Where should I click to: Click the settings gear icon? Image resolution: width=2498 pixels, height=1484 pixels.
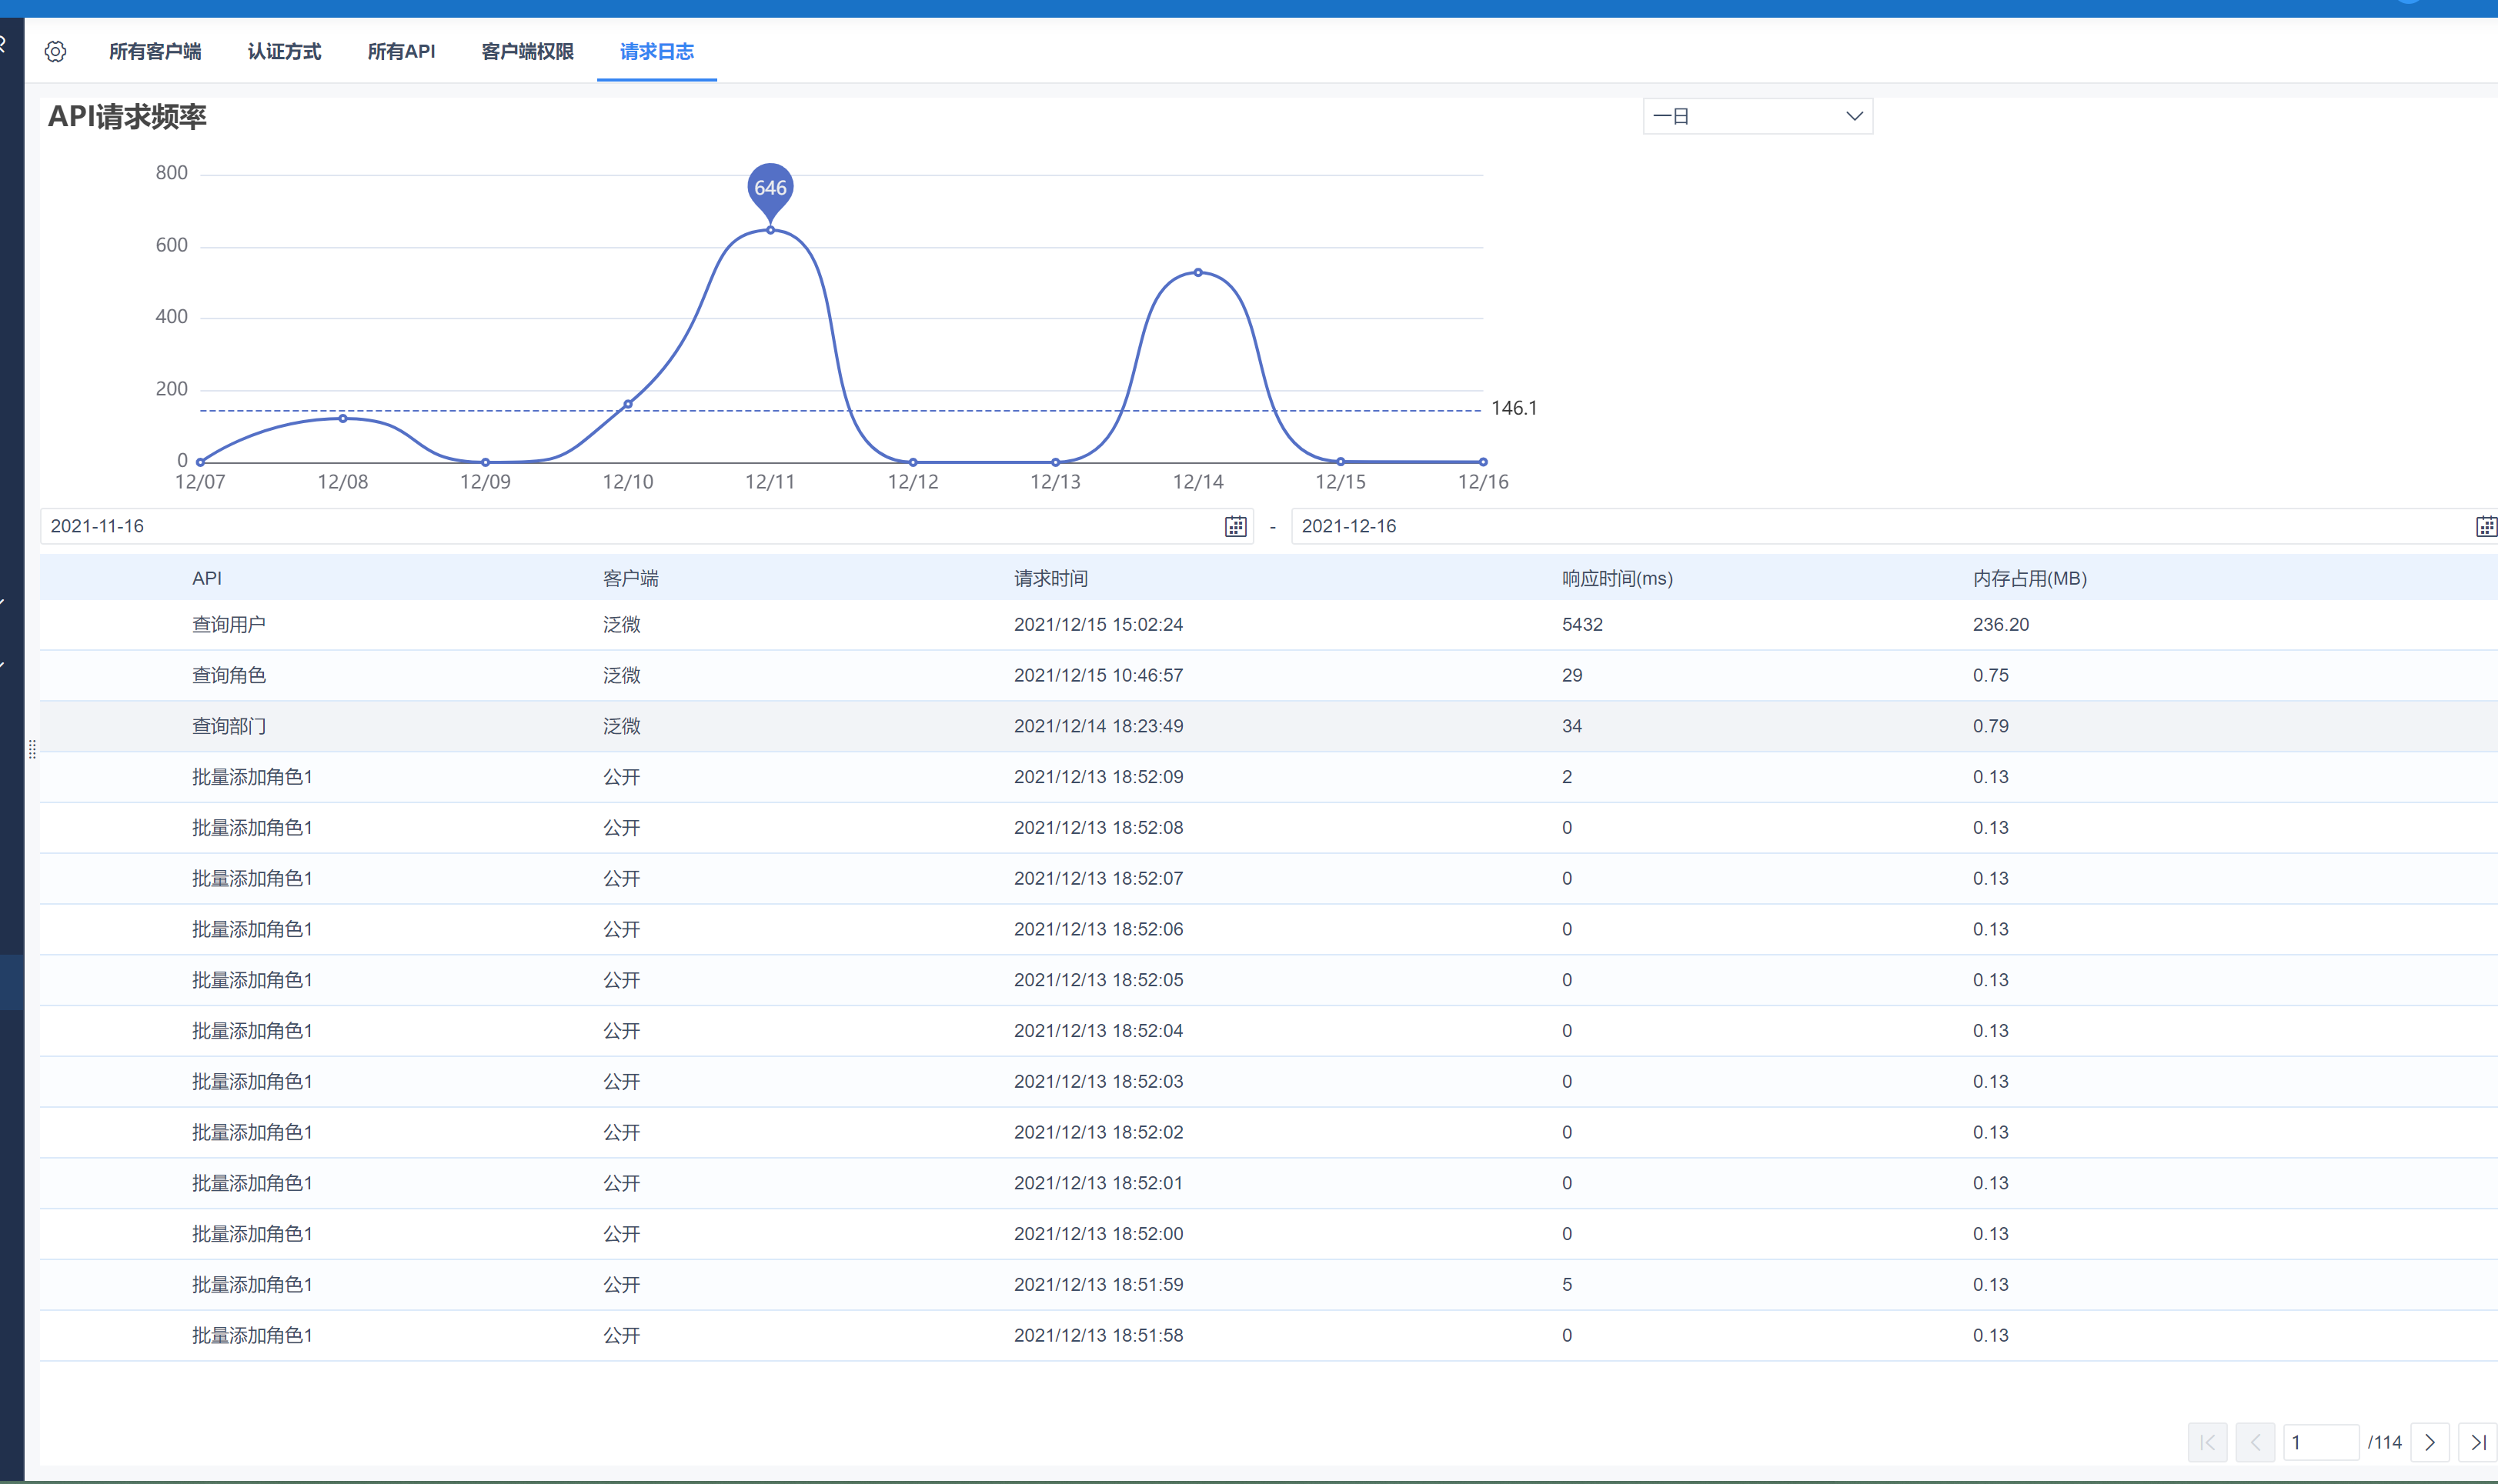click(x=56, y=51)
